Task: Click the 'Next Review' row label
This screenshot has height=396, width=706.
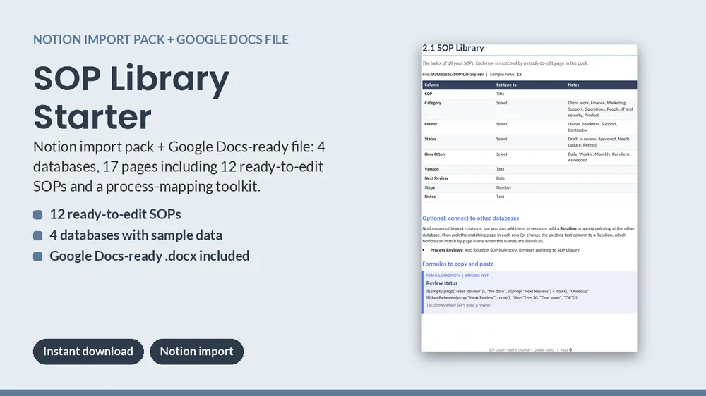Action: click(x=436, y=178)
